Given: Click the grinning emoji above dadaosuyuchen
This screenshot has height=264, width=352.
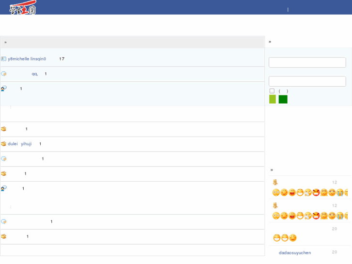Looking at the screenshot, I should point(276,238).
